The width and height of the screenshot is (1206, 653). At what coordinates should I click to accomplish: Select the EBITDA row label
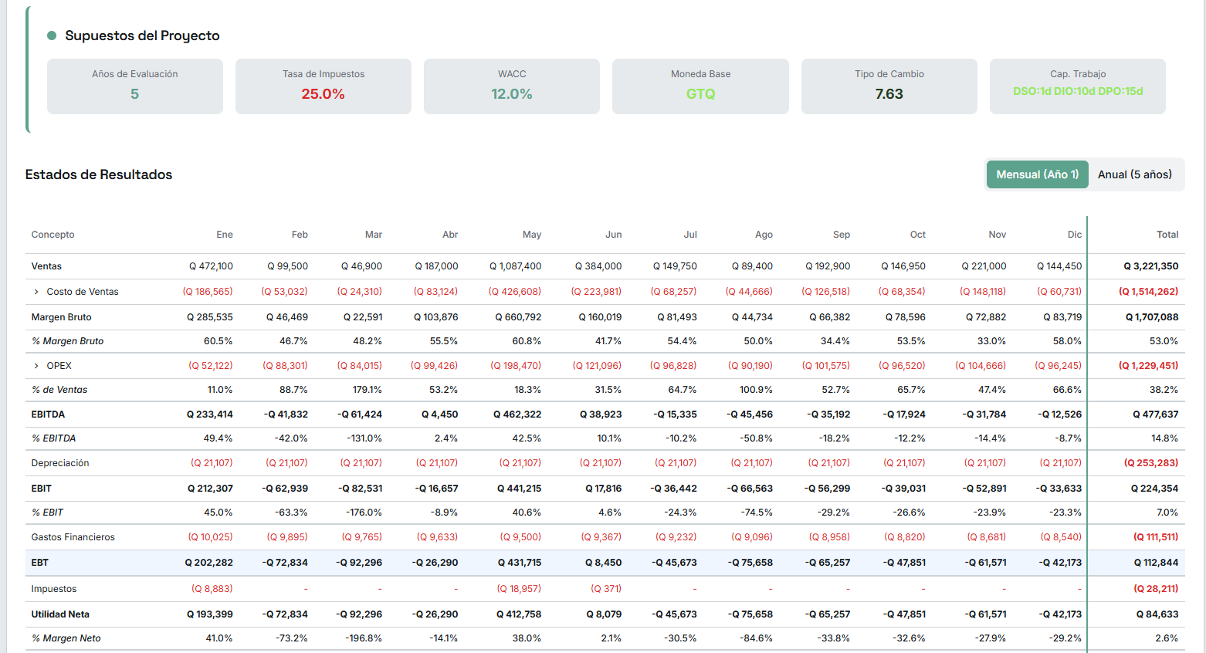pos(48,414)
